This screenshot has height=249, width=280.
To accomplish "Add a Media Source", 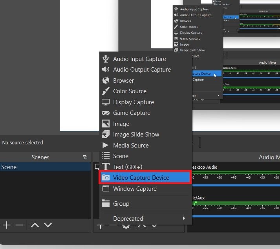I will [x=131, y=146].
